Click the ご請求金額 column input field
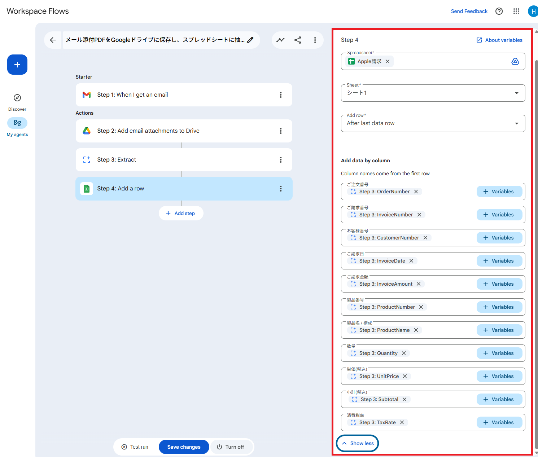 tap(449, 284)
